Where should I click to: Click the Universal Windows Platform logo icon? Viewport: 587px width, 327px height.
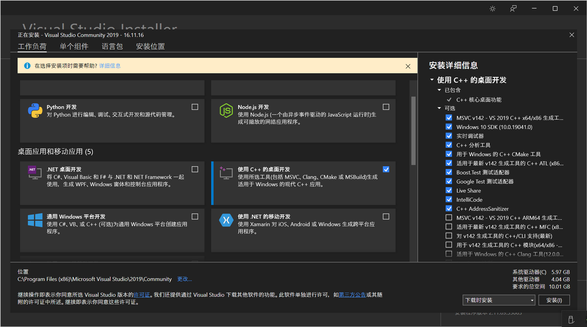tap(35, 220)
